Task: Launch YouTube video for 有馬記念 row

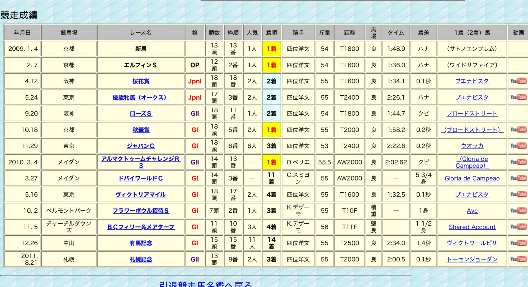Action: (x=518, y=243)
